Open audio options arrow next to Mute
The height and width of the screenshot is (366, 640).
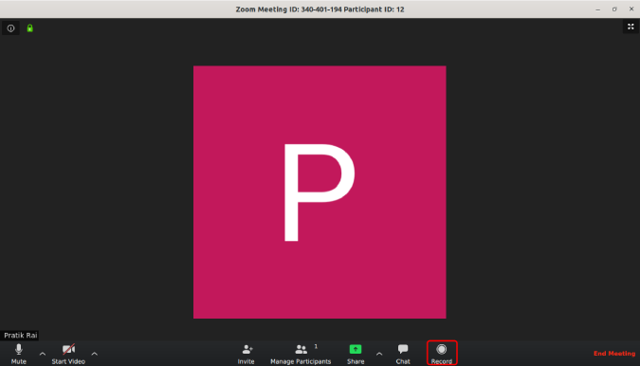pos(43,354)
